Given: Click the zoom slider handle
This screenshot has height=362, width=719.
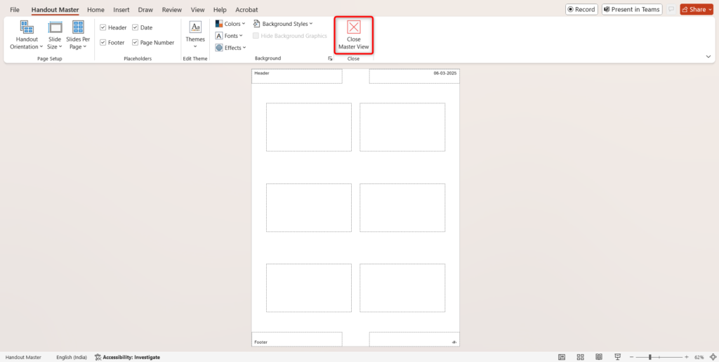Looking at the screenshot, I should pos(650,357).
